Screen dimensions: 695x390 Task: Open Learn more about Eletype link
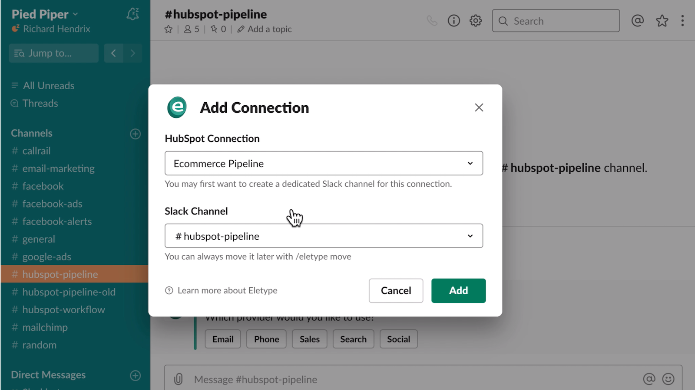[227, 291]
